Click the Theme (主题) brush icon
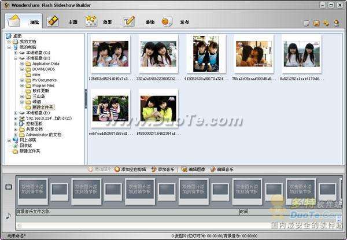The width and height of the screenshot is (347, 240). [x=53, y=21]
